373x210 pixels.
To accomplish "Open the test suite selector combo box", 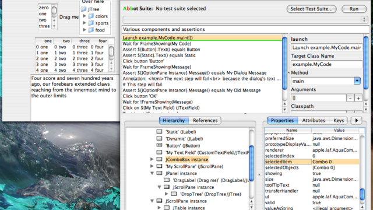I will [x=245, y=20].
